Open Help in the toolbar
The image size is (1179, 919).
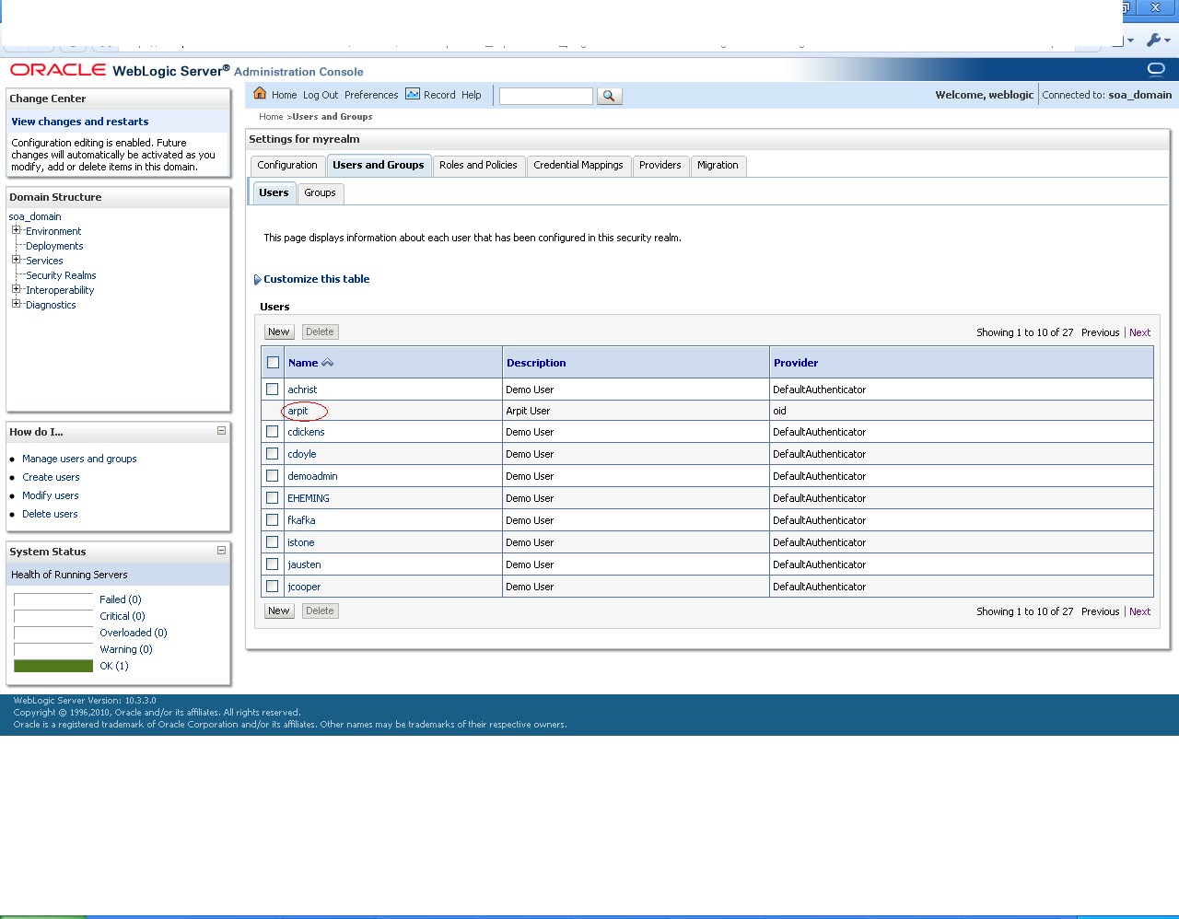[x=472, y=95]
